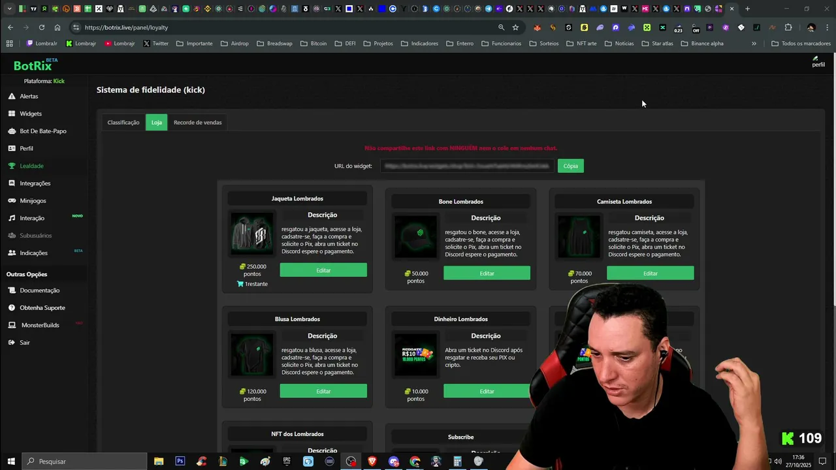Click the Dinheiro Lombrados R$10 image
Image resolution: width=836 pixels, height=470 pixels.
click(x=415, y=354)
